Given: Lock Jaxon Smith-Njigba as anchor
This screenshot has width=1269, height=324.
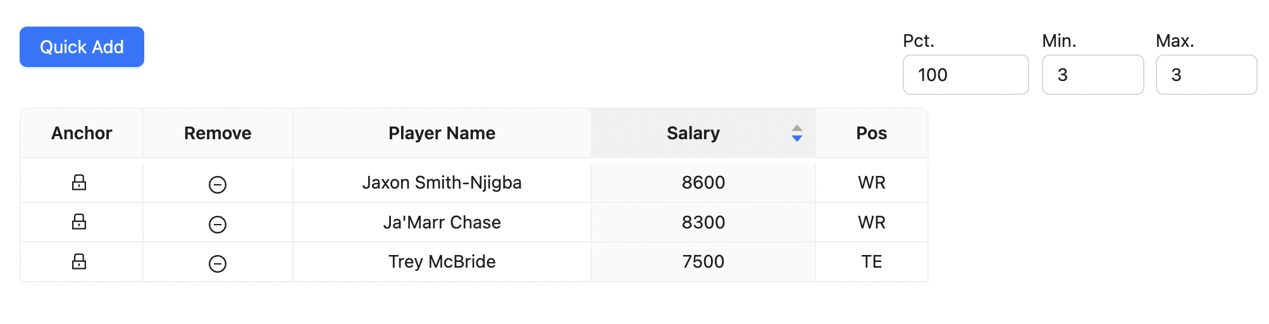Looking at the screenshot, I should click(x=79, y=183).
